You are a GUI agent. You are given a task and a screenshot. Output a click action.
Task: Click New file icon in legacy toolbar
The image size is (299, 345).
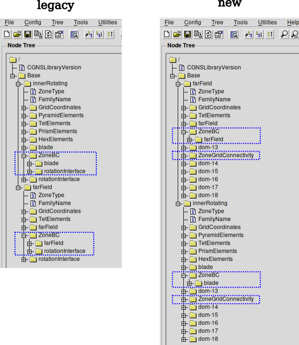click(x=7, y=34)
